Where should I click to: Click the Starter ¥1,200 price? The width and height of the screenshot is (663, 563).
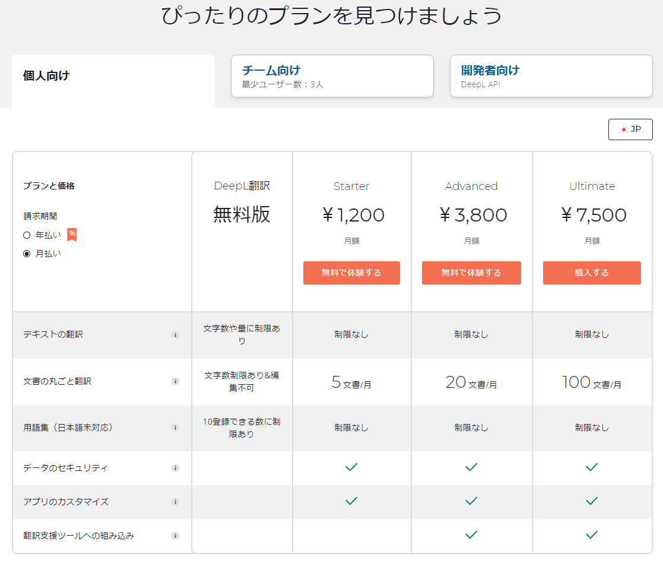(x=353, y=215)
